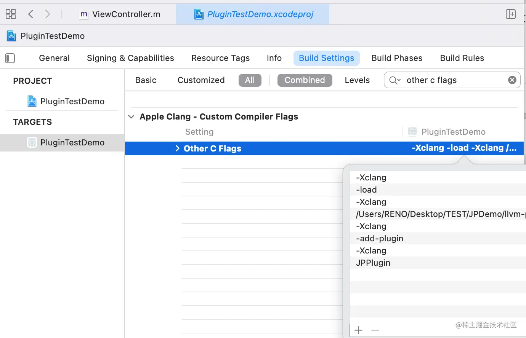
Task: Switch to the Levels view
Action: pos(357,80)
